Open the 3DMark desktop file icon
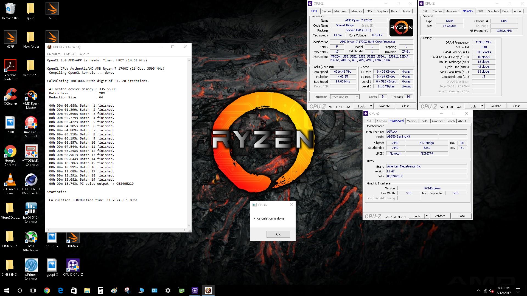This screenshot has width=527, height=296. (73, 239)
